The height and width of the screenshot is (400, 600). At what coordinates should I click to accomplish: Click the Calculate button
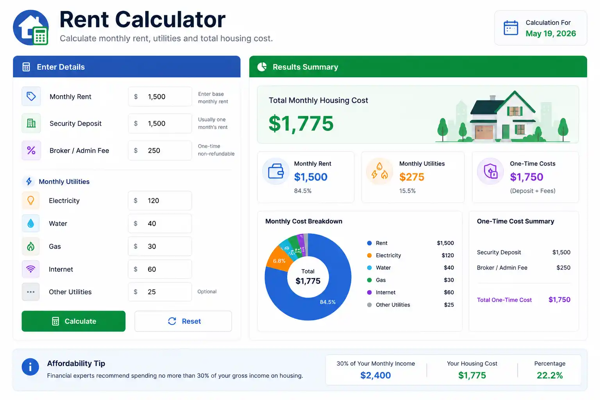coord(73,321)
